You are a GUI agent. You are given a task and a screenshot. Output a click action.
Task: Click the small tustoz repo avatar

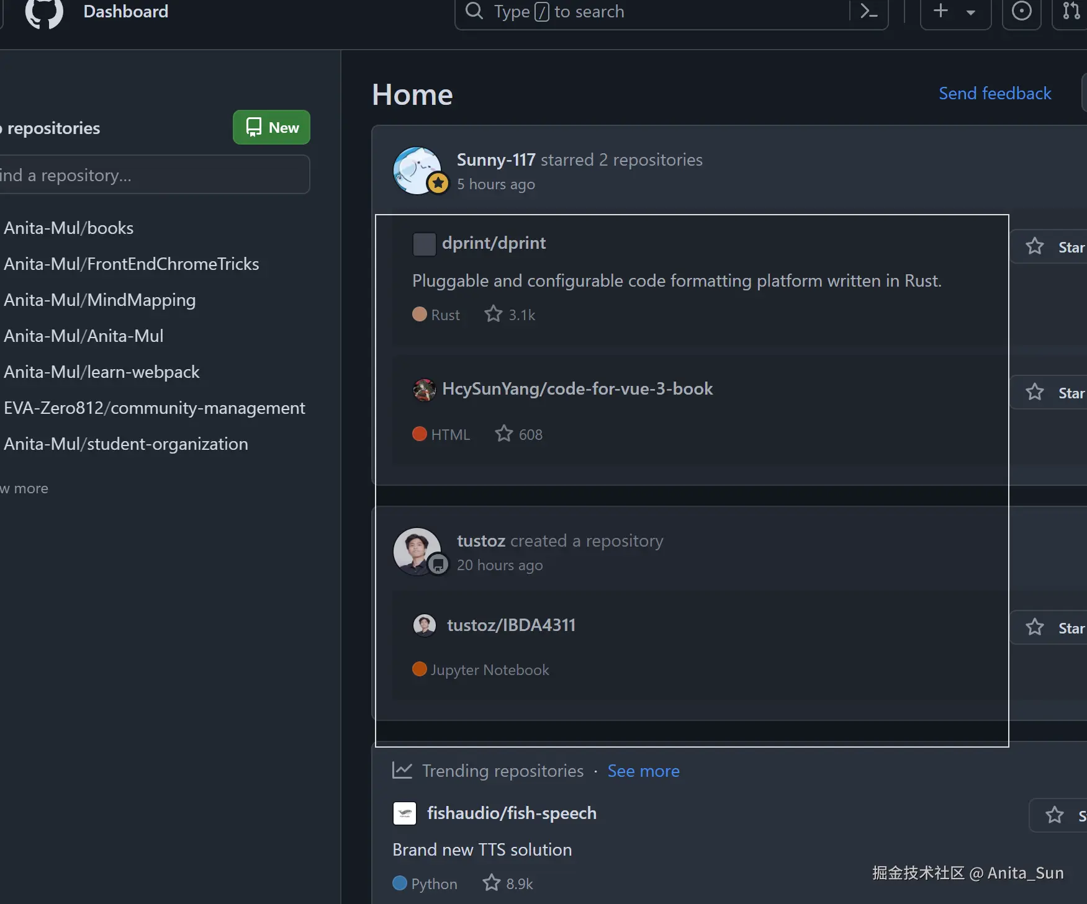[425, 625]
